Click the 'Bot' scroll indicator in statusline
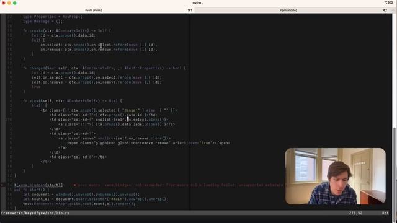Viewport: 397px width, 223px height. click(x=385, y=213)
